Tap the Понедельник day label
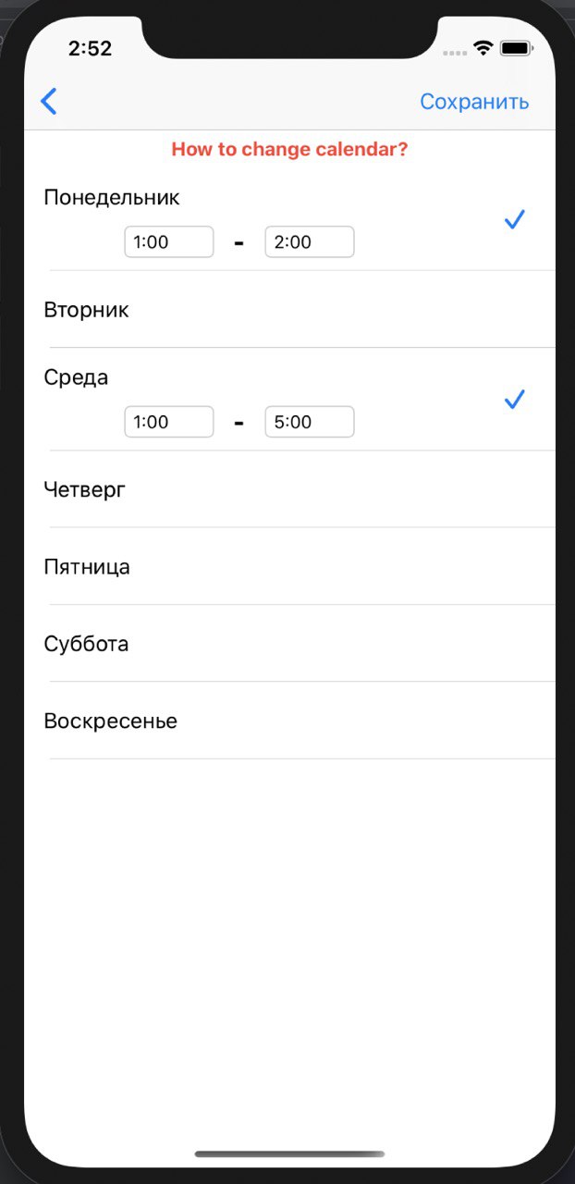Viewport: 575px width, 1184px height. [112, 197]
